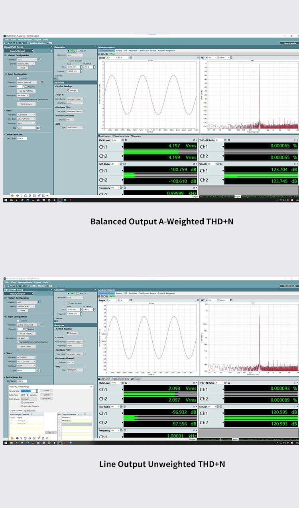299x508 pixels.
Task: Open the Clock Source Computer dropdown
Action: point(29,398)
